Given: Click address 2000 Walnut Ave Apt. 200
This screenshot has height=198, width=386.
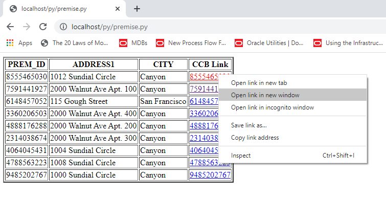Looking at the screenshot, I should tap(94, 126).
